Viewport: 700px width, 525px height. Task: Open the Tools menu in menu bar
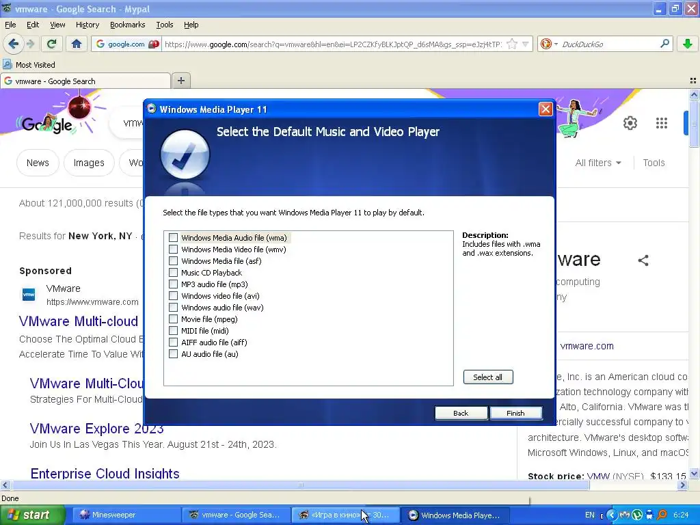pyautogui.click(x=164, y=25)
